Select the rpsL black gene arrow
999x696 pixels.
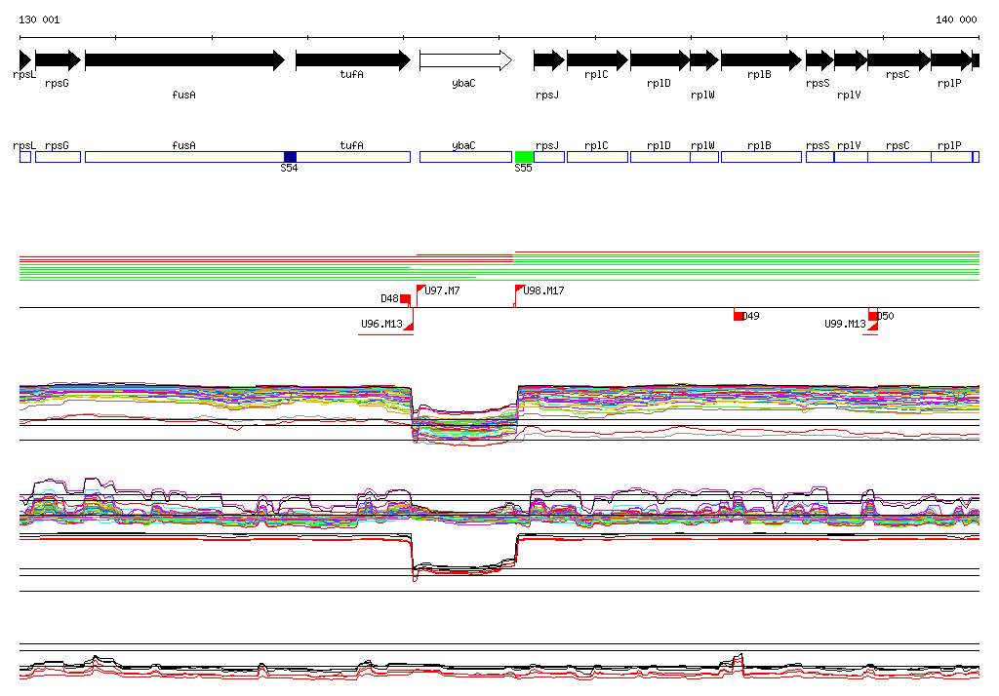tap(25, 60)
